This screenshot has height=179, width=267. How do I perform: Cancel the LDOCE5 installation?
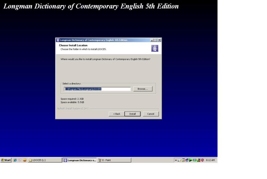point(151,114)
